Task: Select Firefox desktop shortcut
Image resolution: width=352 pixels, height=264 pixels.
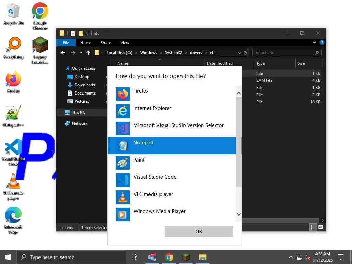Action: pos(13,82)
